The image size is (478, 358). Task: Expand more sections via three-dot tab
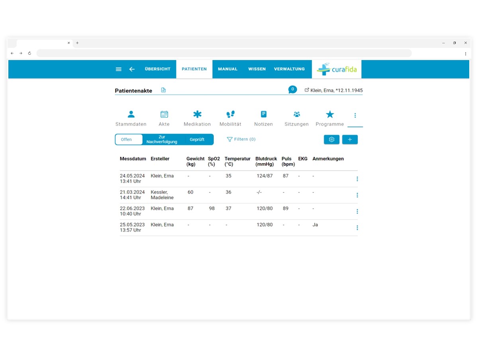(x=355, y=116)
